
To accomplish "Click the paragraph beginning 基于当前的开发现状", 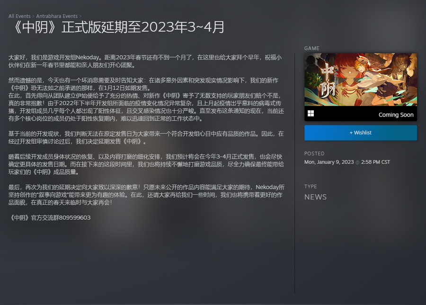I will (146, 137).
